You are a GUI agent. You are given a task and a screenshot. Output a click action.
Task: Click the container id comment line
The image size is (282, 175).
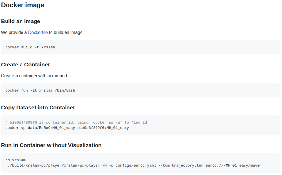(76, 122)
